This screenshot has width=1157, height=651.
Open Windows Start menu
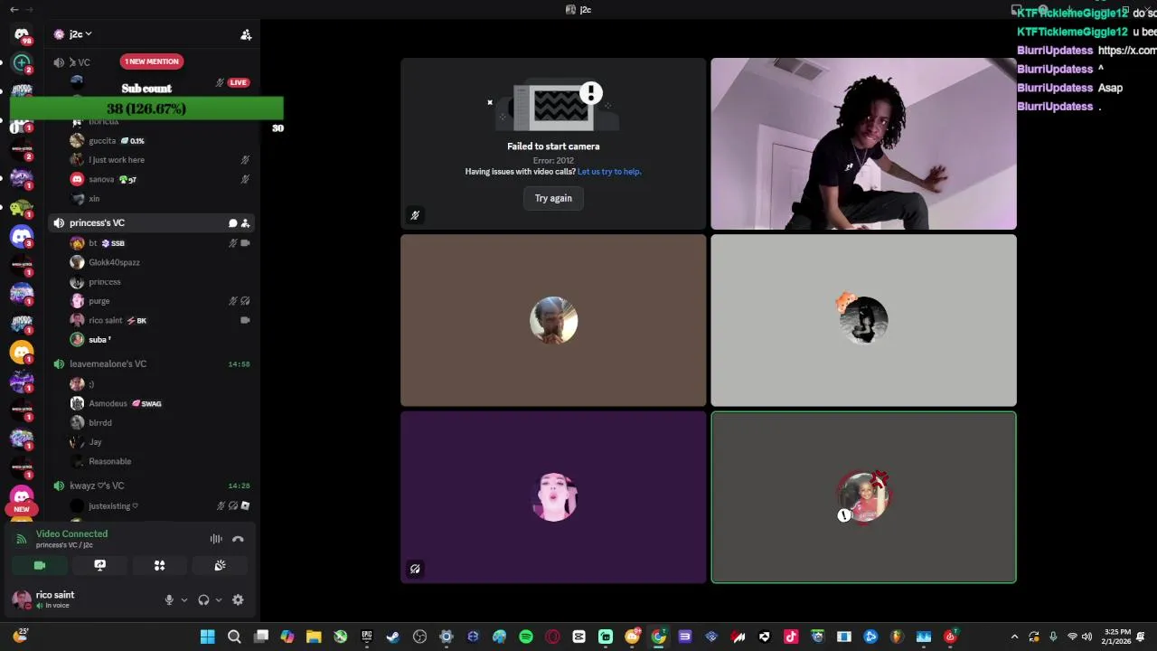pos(208,637)
